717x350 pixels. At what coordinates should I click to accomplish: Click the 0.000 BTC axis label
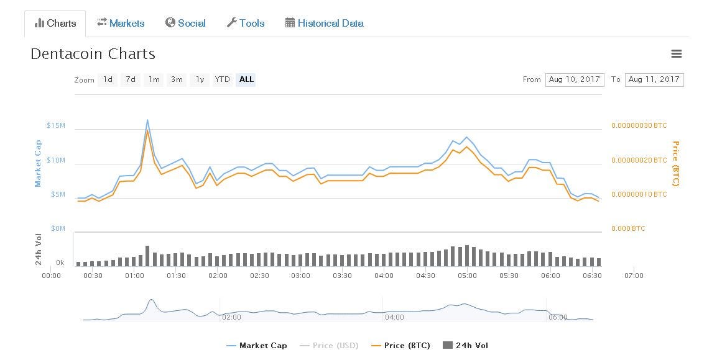point(628,228)
